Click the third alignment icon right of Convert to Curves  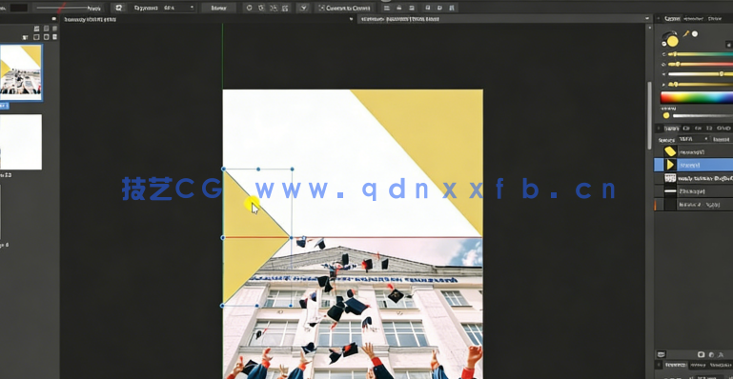(412, 8)
